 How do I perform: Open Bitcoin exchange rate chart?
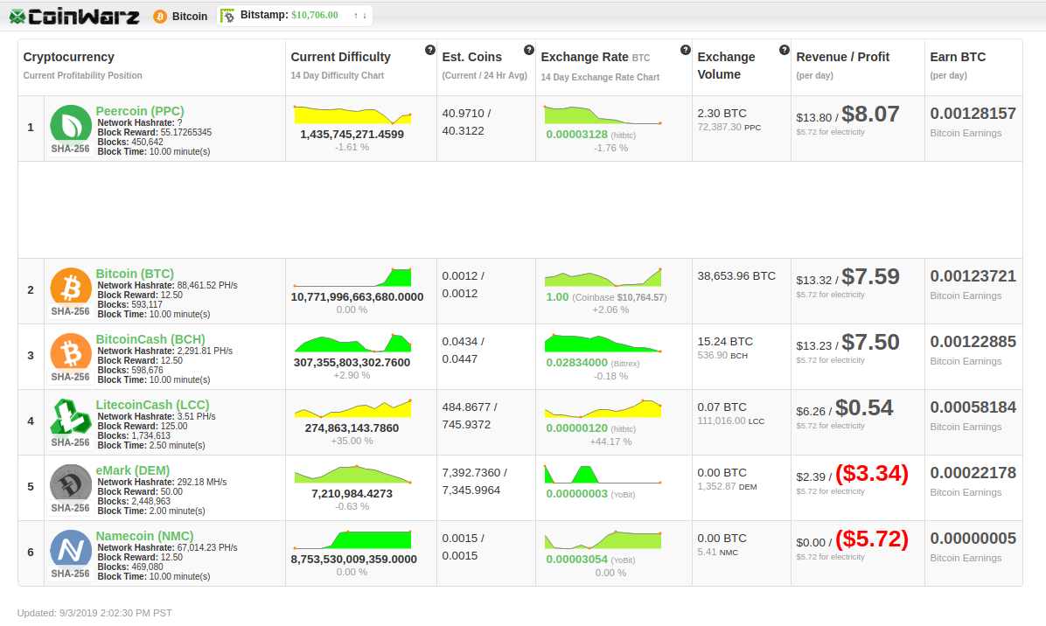603,276
